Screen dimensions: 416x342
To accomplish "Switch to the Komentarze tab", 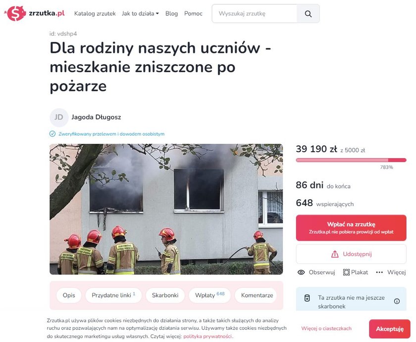I will click(x=257, y=295).
